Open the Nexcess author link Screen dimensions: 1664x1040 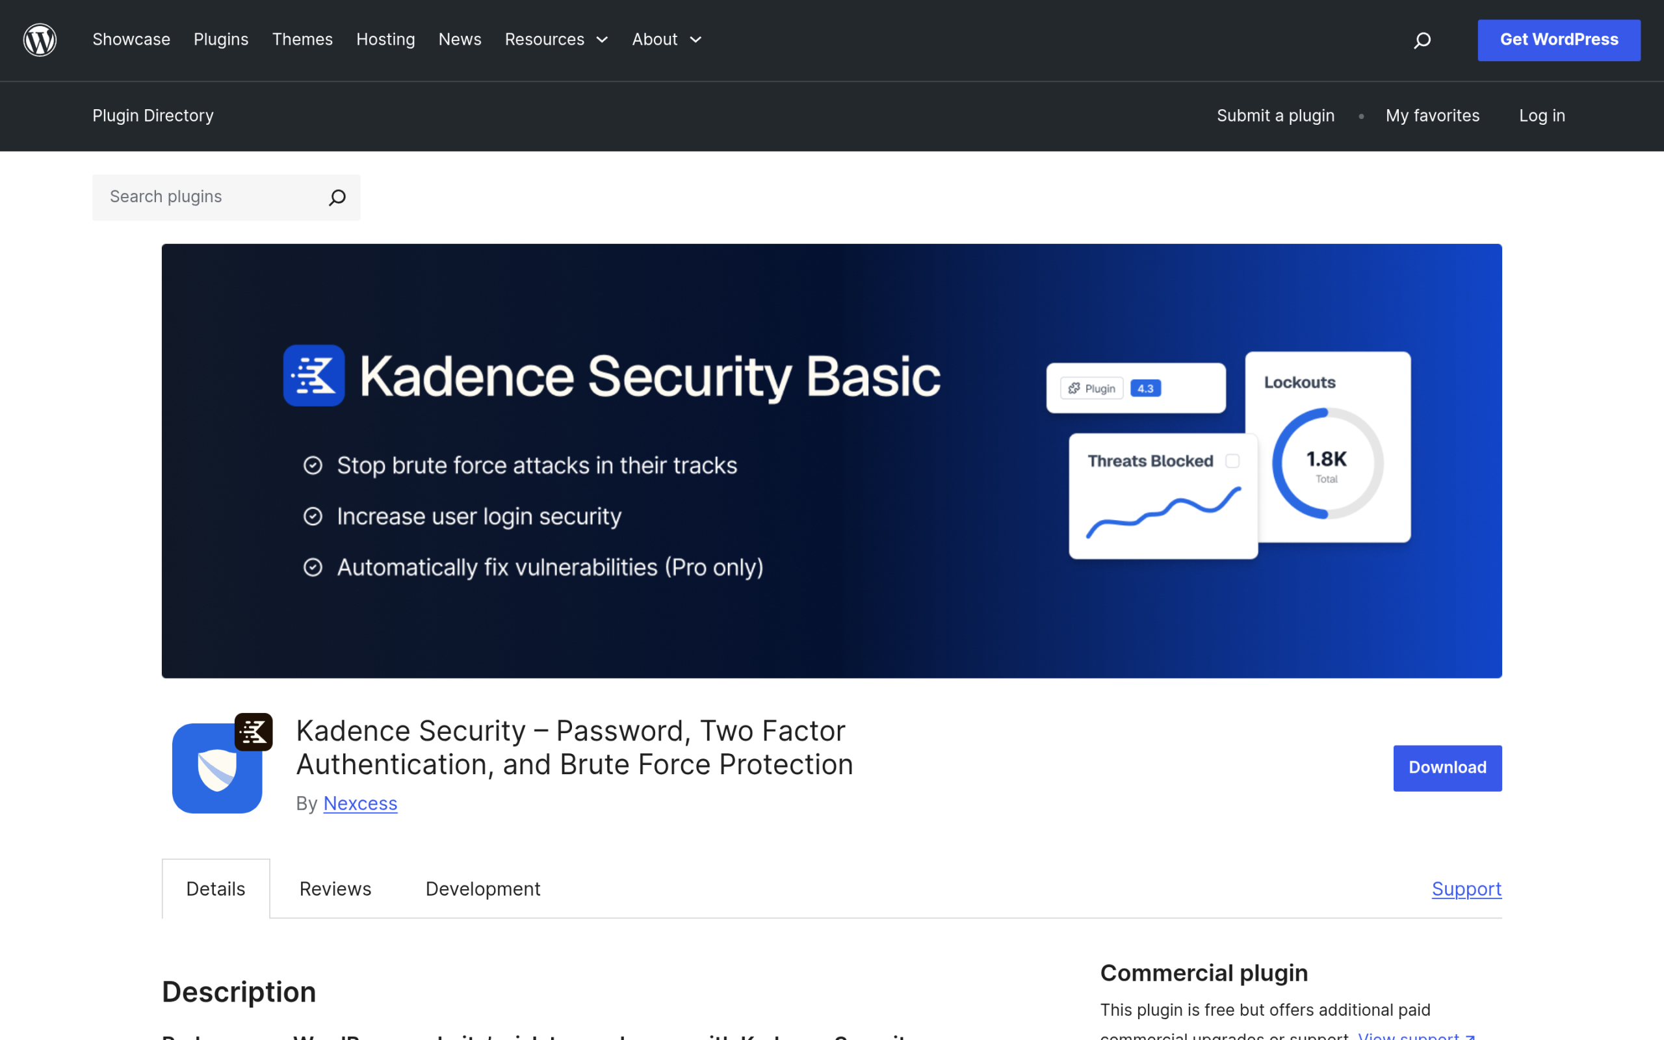360,803
